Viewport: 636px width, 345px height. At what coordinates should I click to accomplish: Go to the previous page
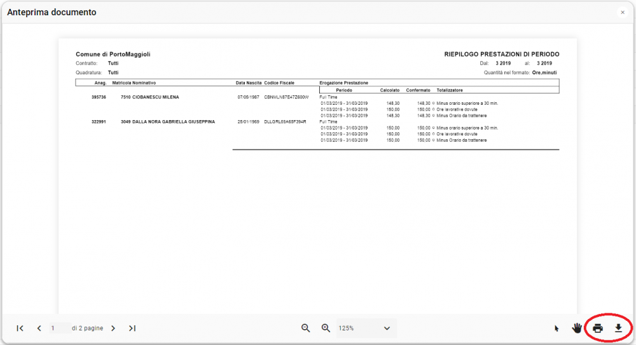39,328
